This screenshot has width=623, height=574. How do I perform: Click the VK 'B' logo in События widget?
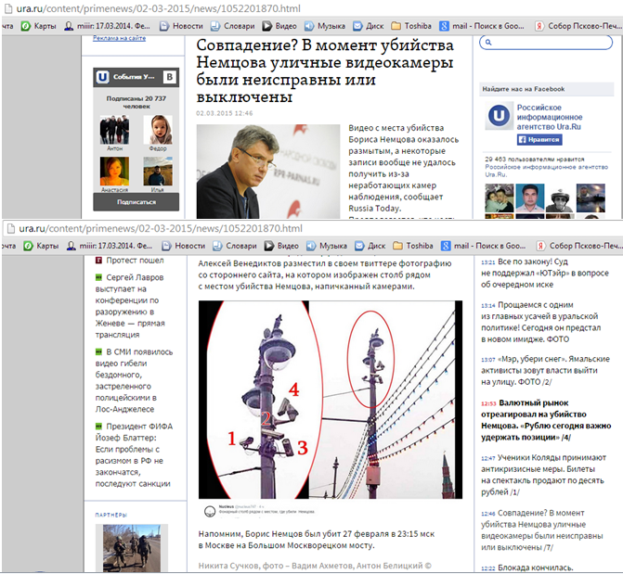click(170, 77)
